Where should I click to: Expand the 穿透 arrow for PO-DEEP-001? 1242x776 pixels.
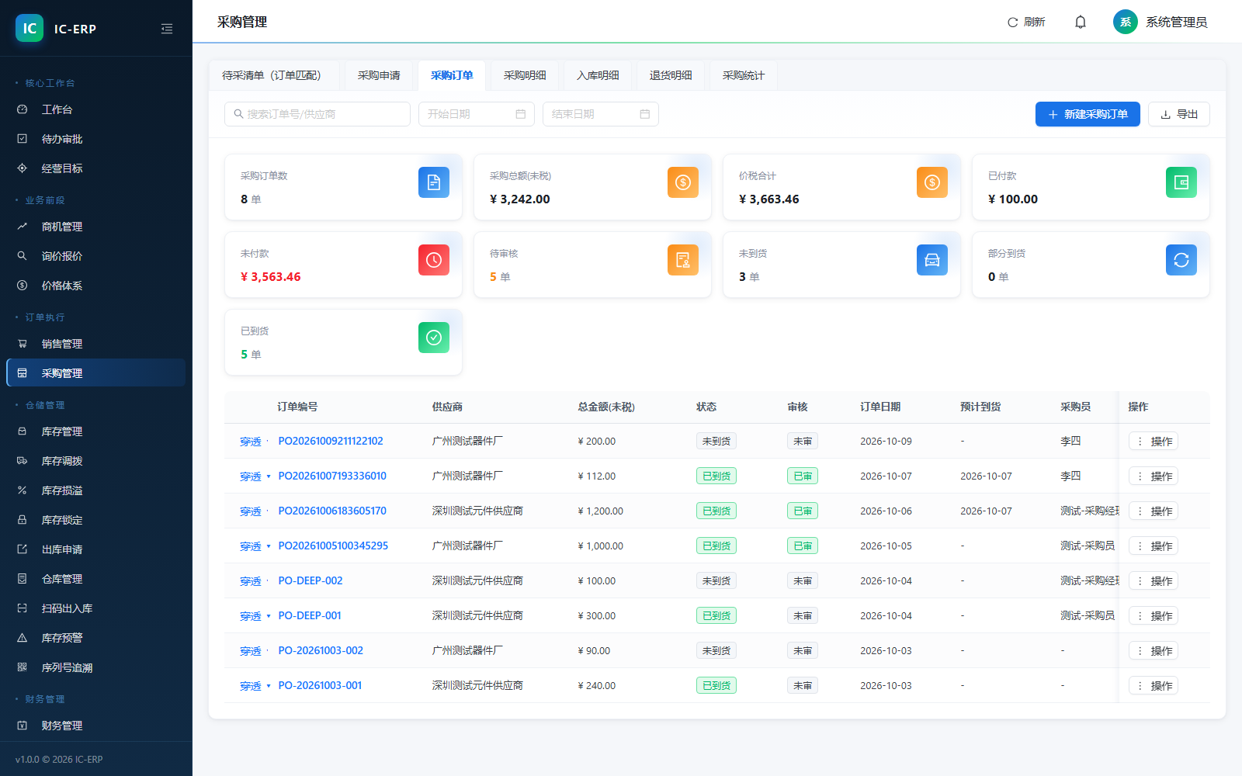(x=269, y=616)
